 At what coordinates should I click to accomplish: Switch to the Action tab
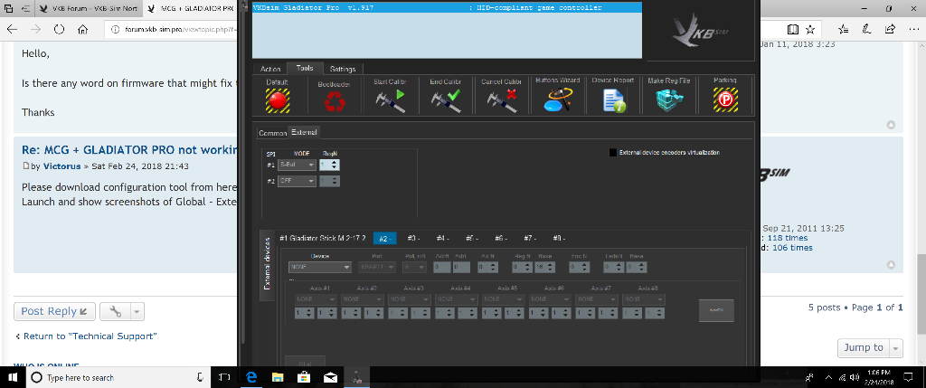pyautogui.click(x=270, y=69)
